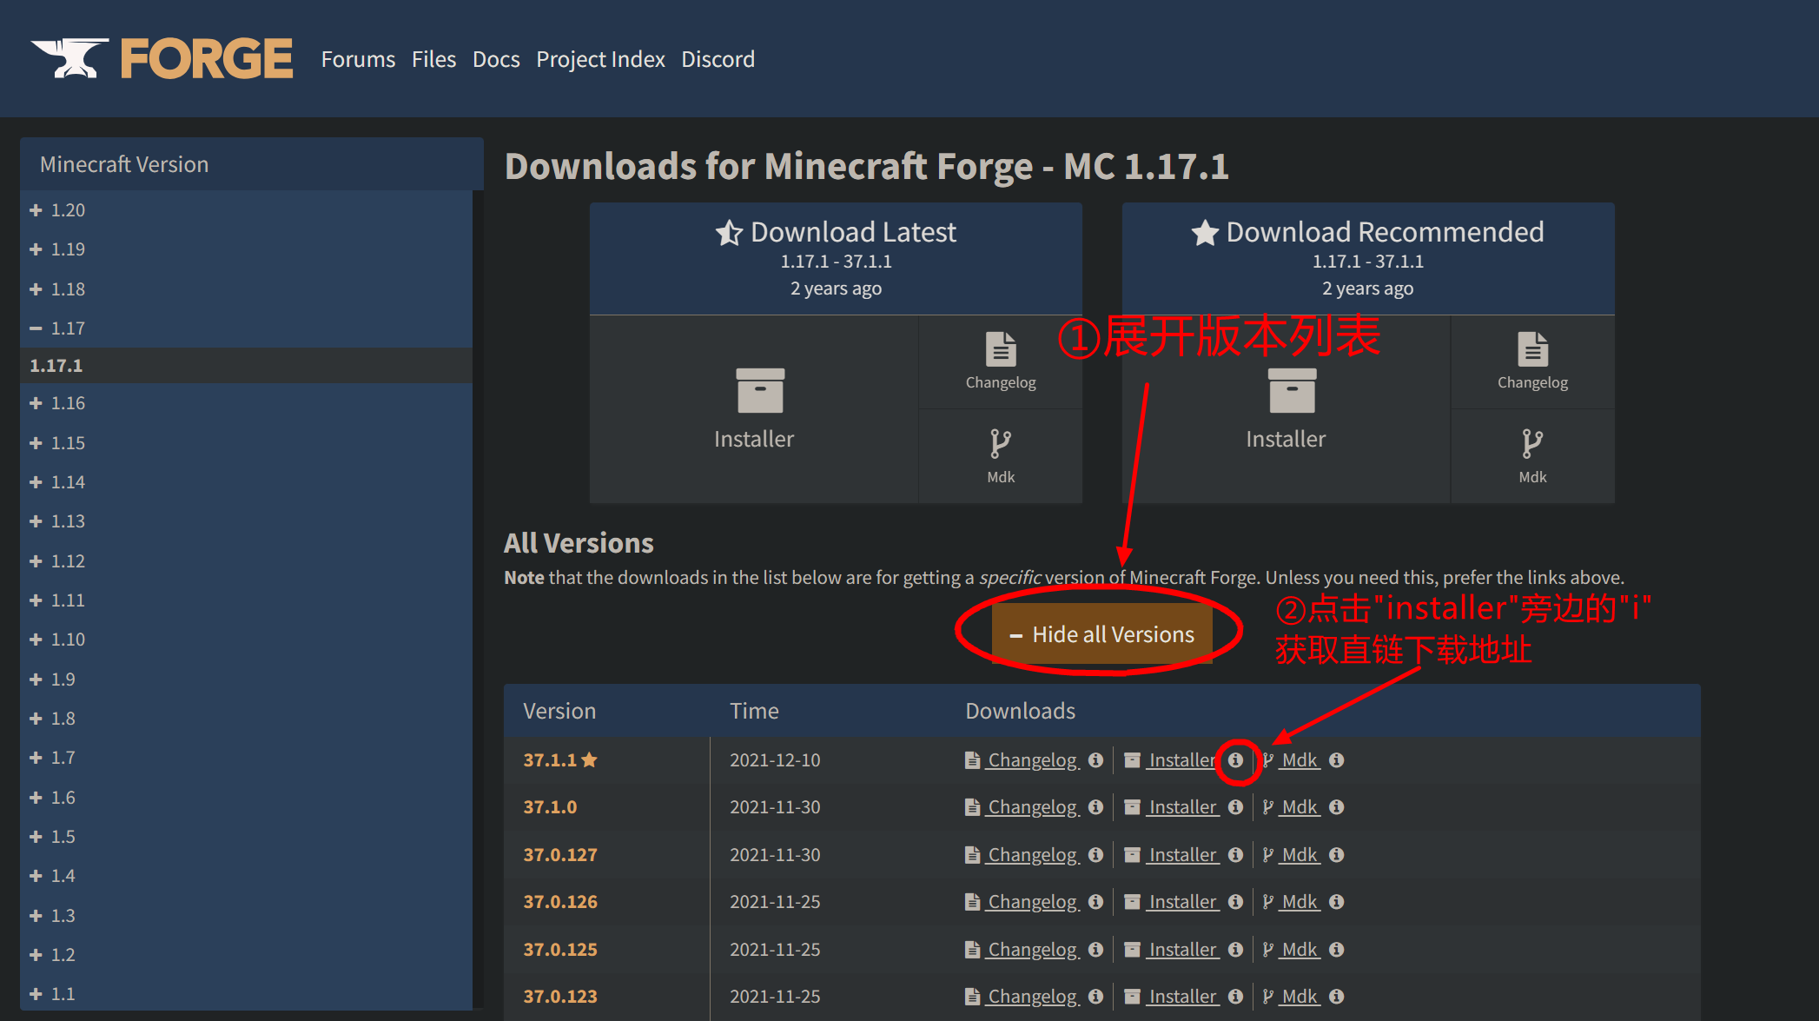Screen dimensions: 1819x1021
Task: Open the Files nav link
Action: click(x=433, y=59)
